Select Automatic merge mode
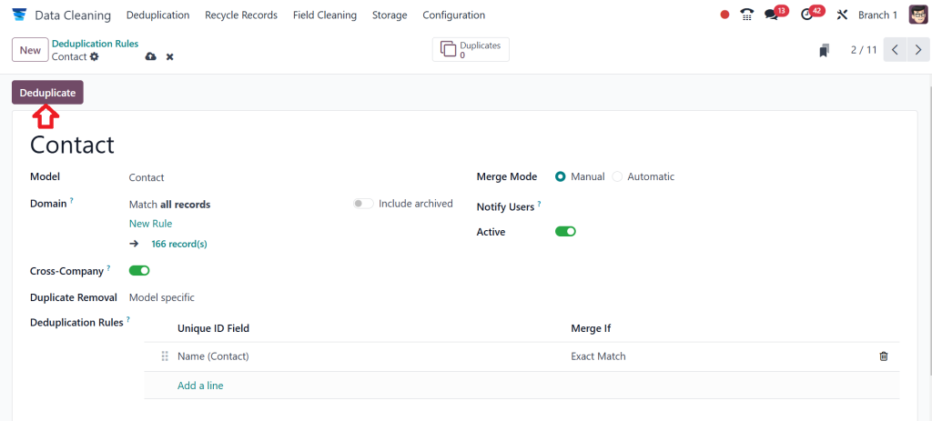932x421 pixels. (617, 177)
